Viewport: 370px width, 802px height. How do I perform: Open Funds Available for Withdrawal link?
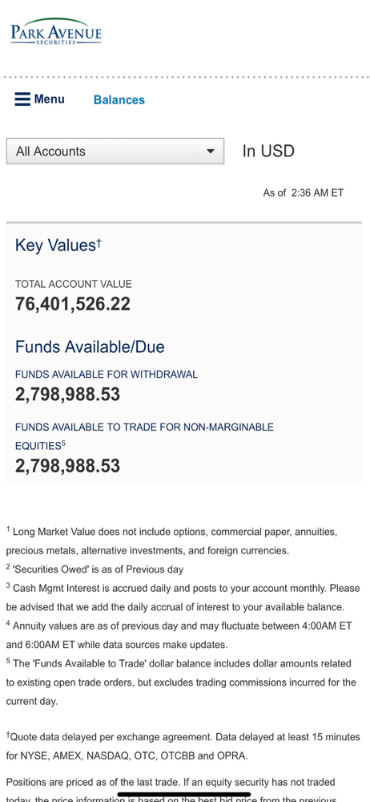pos(107,375)
